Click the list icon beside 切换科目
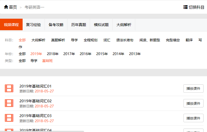The width and height of the screenshot is (207, 132). pyautogui.click(x=186, y=7)
